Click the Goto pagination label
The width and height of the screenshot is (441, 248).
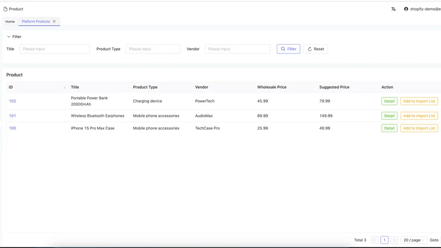(434, 240)
